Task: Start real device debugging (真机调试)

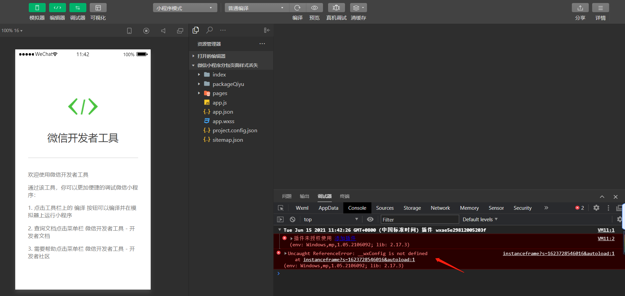Action: (336, 8)
